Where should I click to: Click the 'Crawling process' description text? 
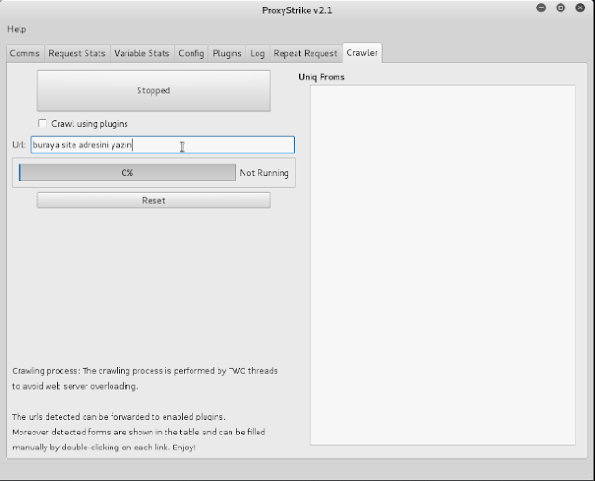tap(145, 379)
